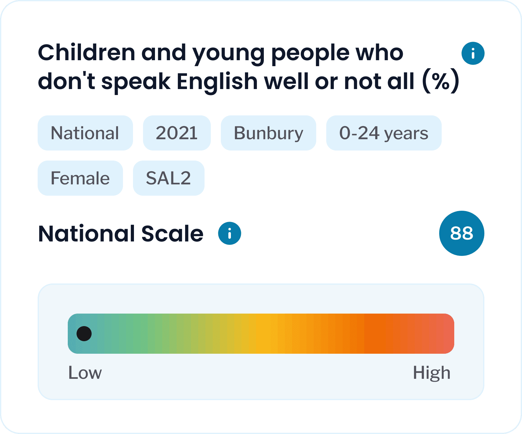The width and height of the screenshot is (522, 434).
Task: Click the SAL2 geography chip
Action: (168, 178)
